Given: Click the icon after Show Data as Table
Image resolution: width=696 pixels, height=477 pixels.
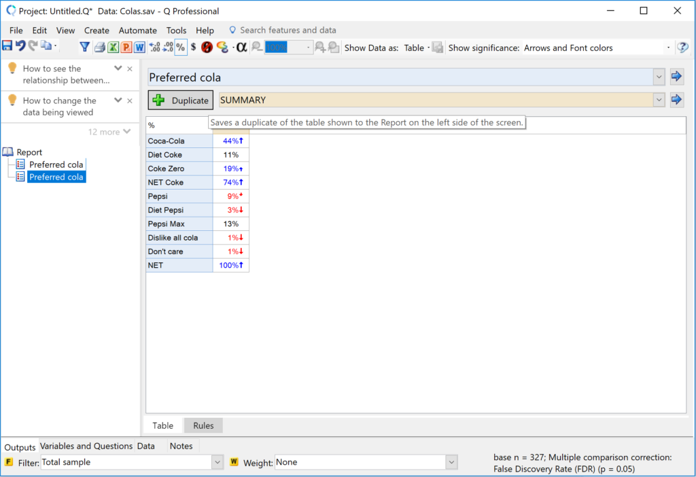Looking at the screenshot, I should coord(438,48).
